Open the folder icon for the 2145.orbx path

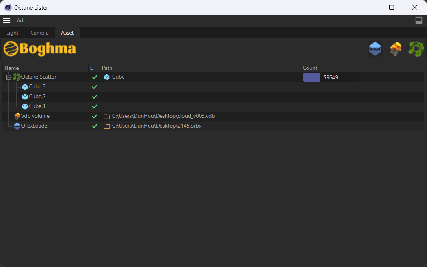point(107,126)
